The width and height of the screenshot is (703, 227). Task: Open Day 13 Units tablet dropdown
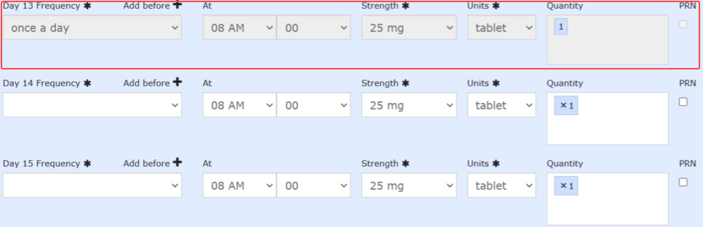[501, 28]
